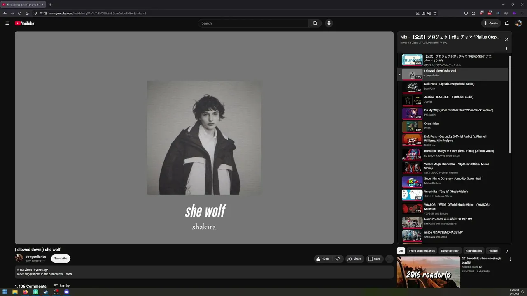Play Super Mario Odyssey - Jump Up, Super Star!
Viewport: 527px width, 296px height.
click(x=453, y=182)
